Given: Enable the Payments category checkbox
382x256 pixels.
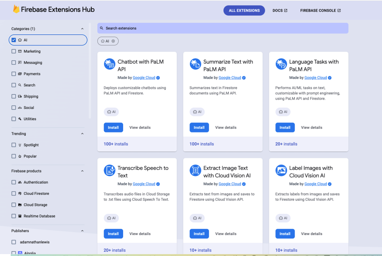Looking at the screenshot, I should pos(14,74).
